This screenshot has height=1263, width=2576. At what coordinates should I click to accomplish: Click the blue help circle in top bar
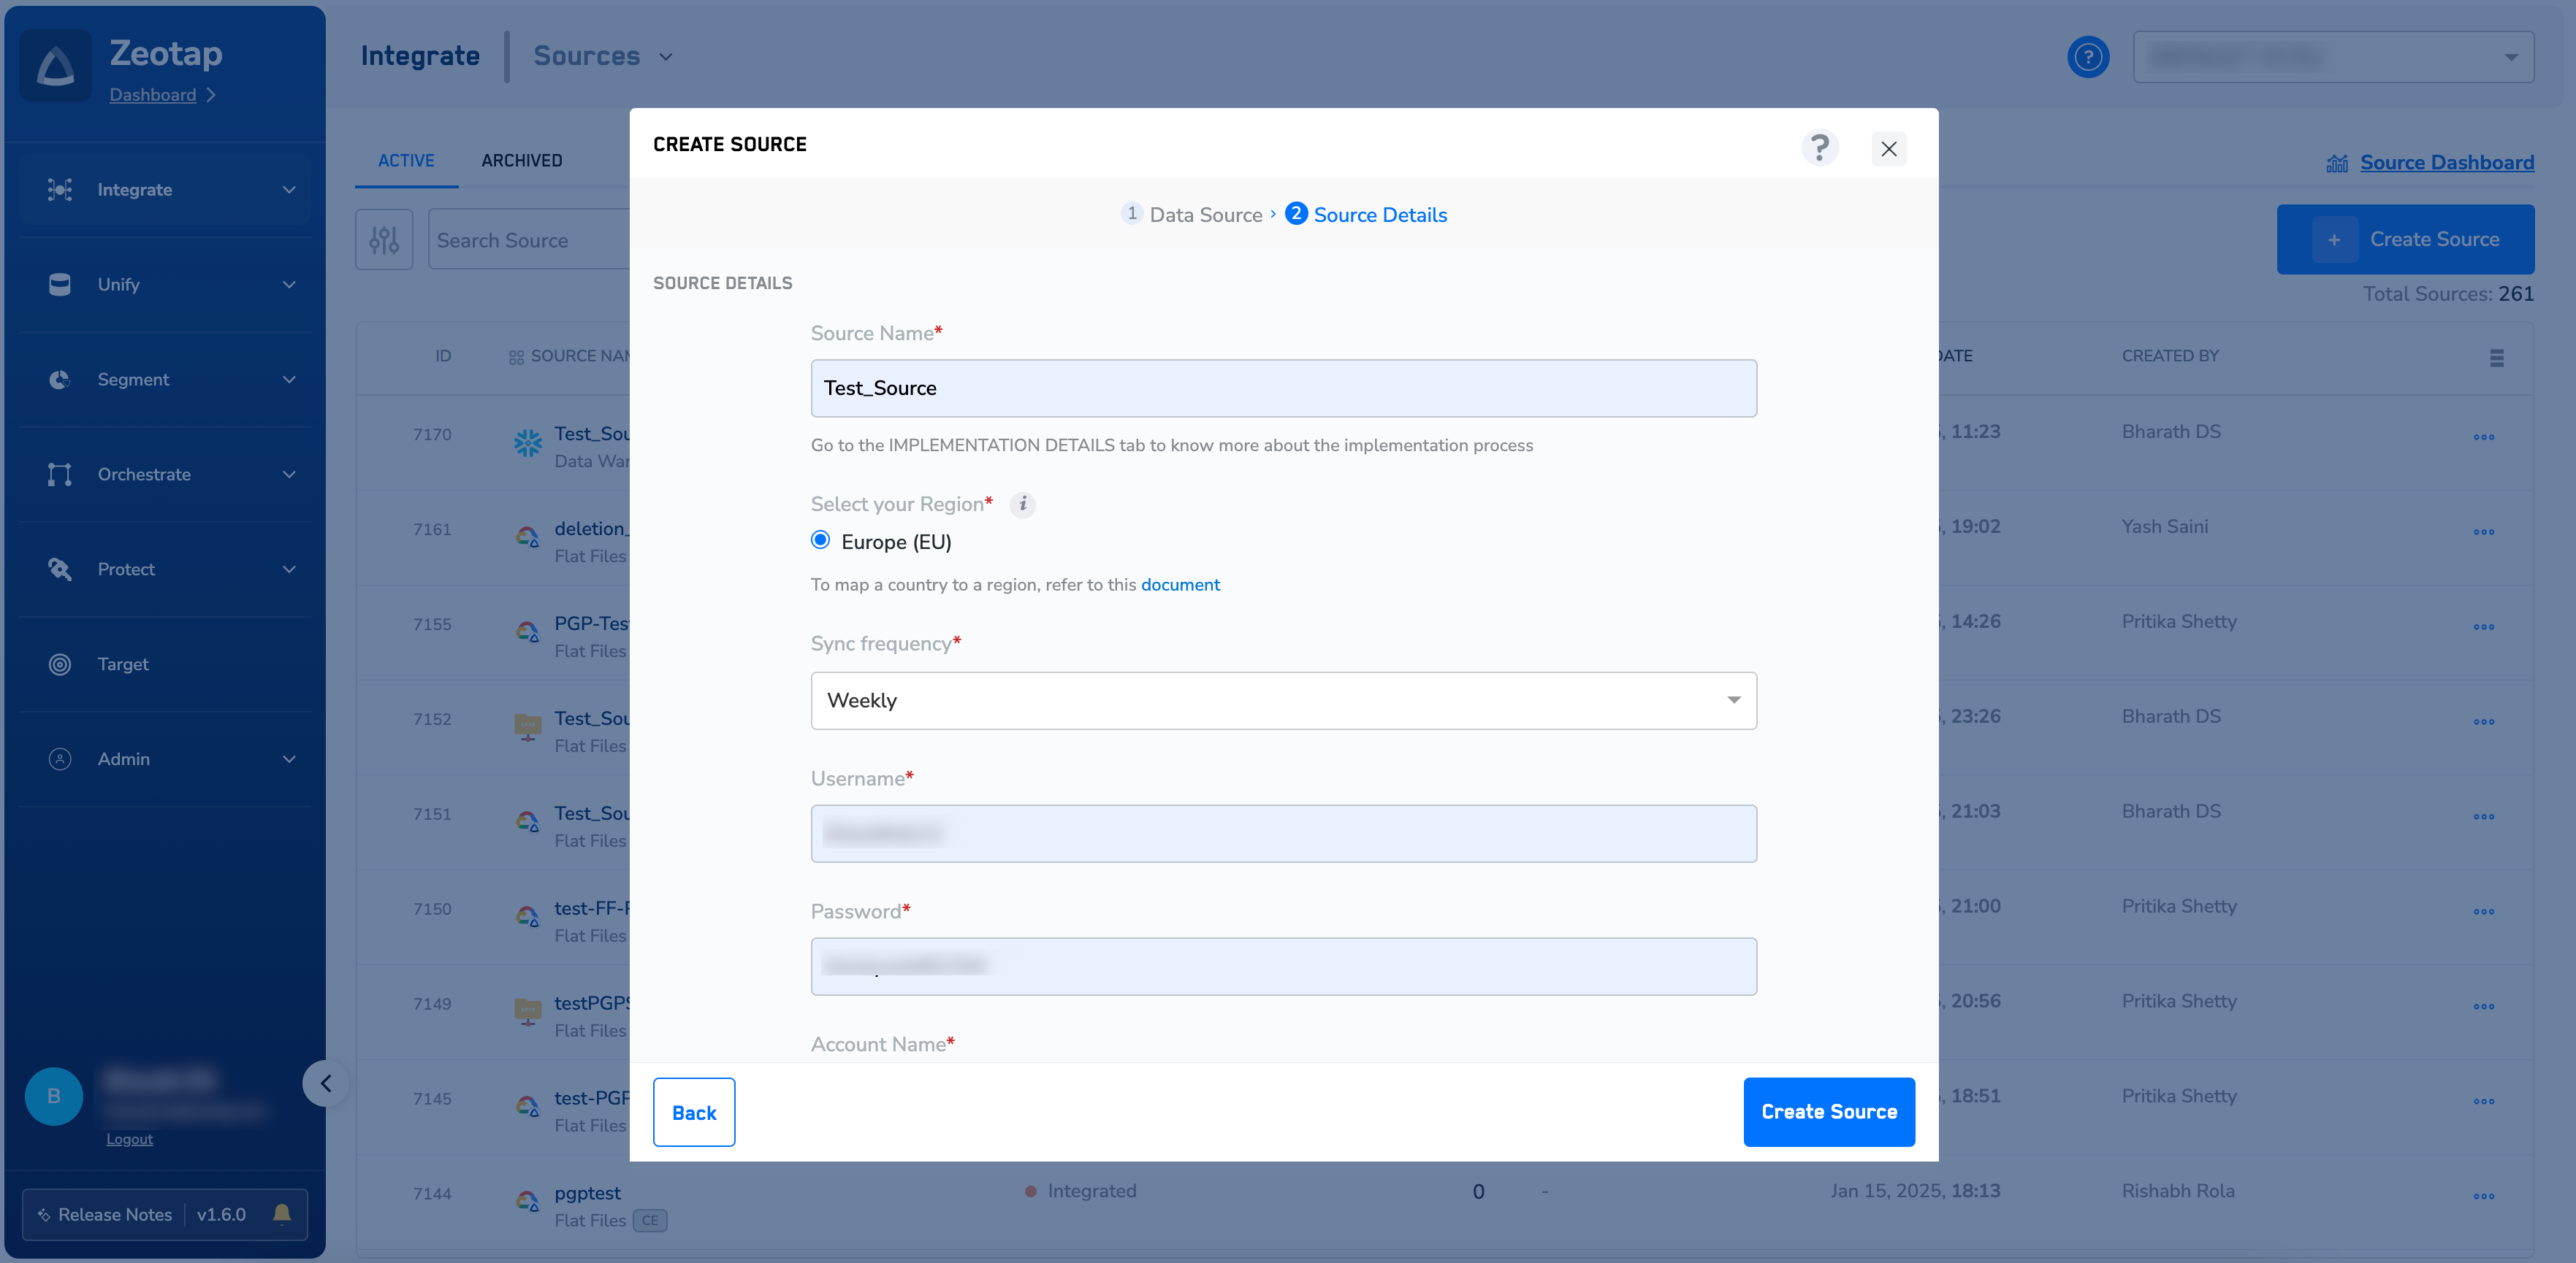coord(2087,57)
